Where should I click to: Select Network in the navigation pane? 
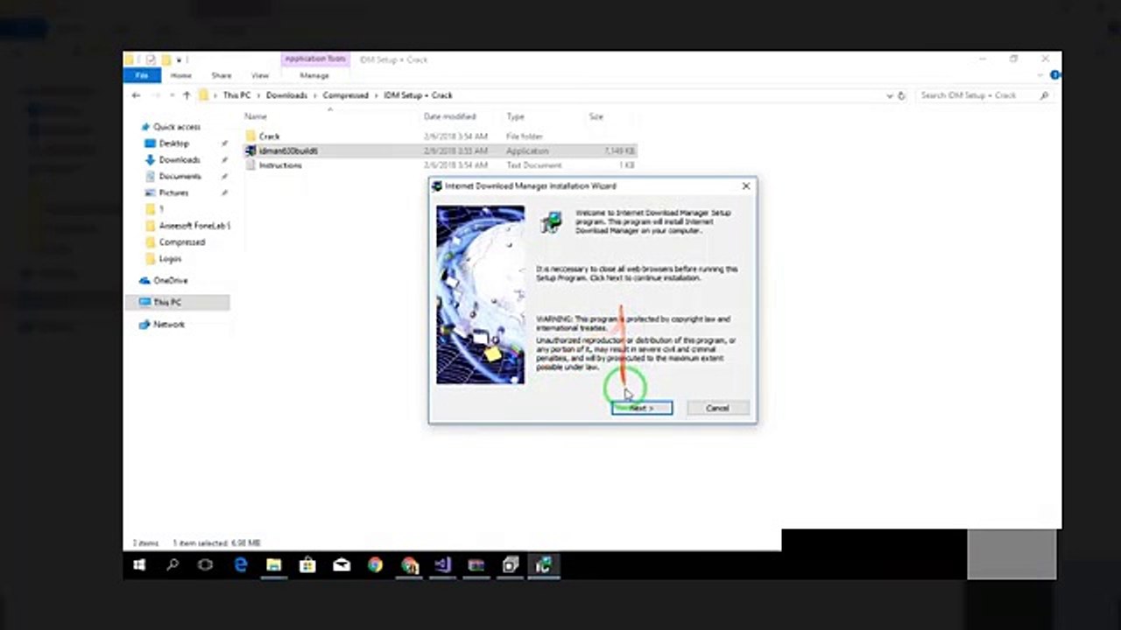[168, 325]
